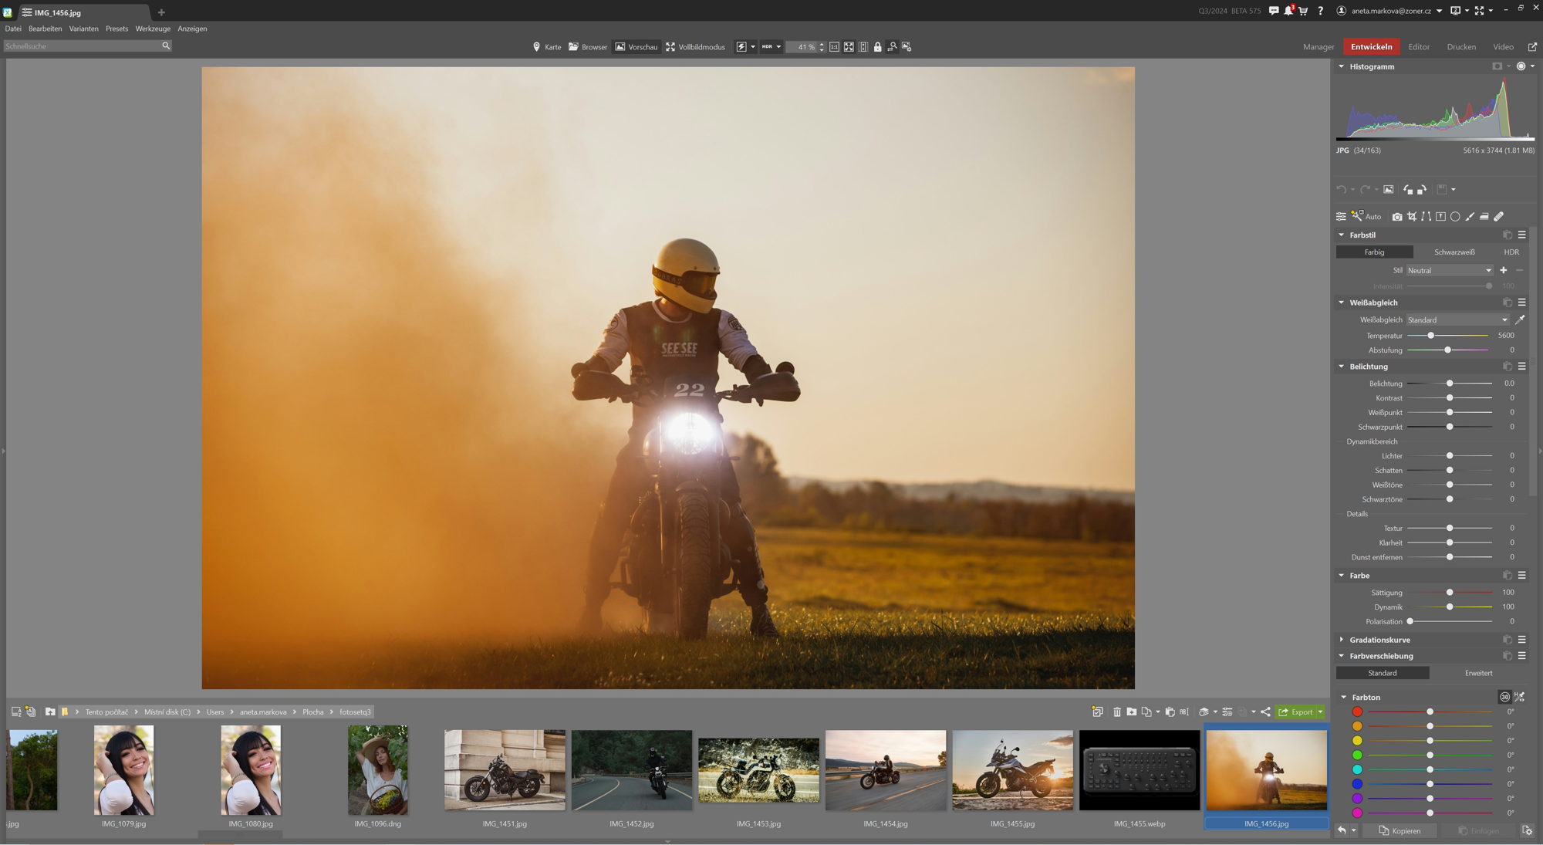1543x845 pixels.
Task: Select the retouching brush tool
Action: tap(1470, 217)
